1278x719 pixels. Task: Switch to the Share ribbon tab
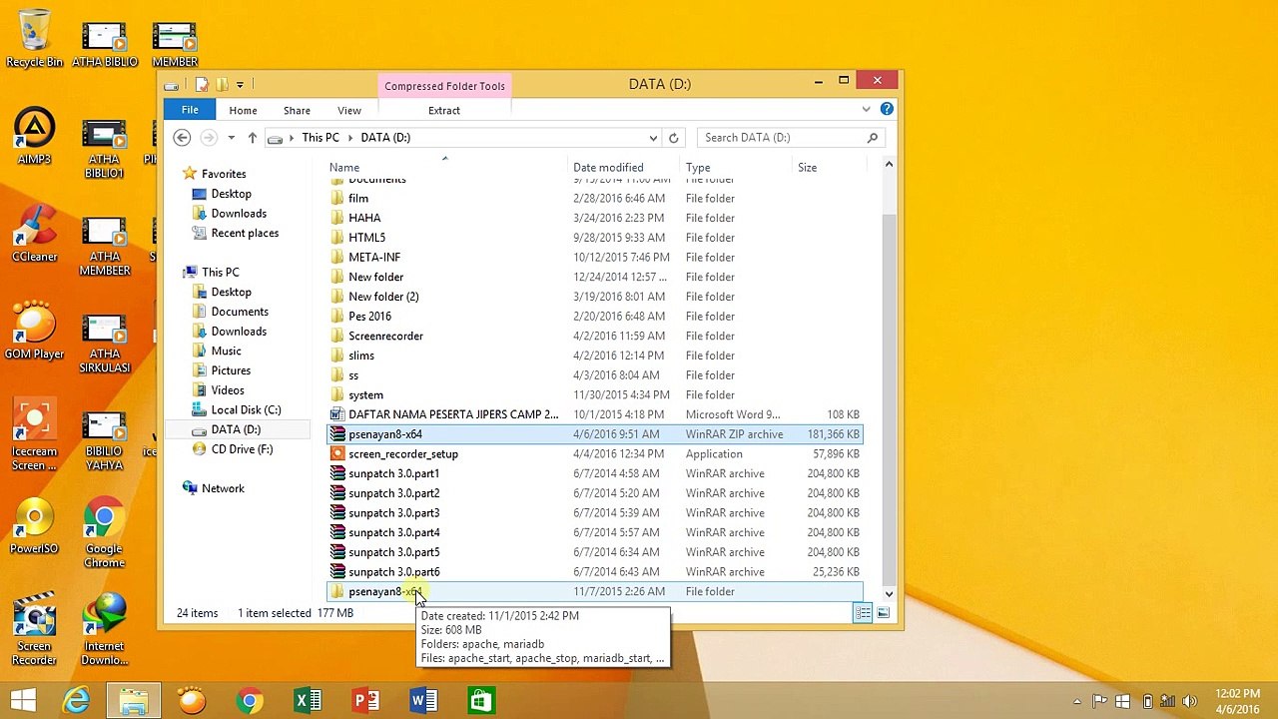tap(297, 111)
